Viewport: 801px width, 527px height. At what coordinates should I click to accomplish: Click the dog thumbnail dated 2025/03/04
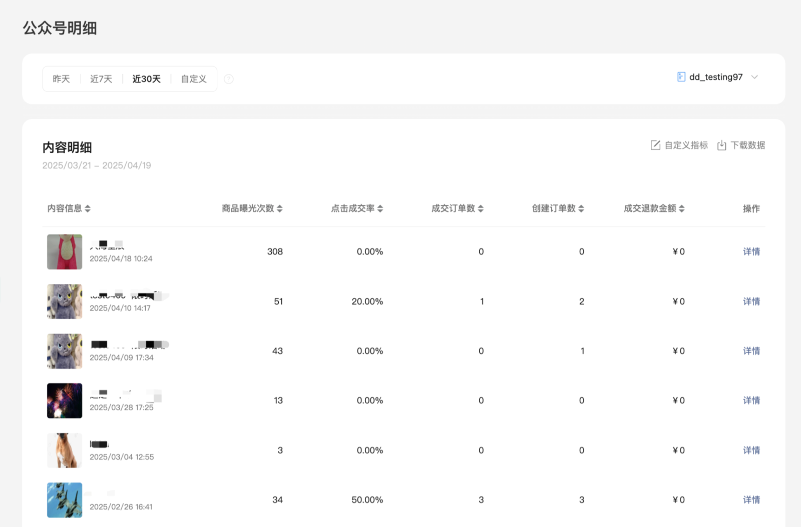pyautogui.click(x=65, y=450)
